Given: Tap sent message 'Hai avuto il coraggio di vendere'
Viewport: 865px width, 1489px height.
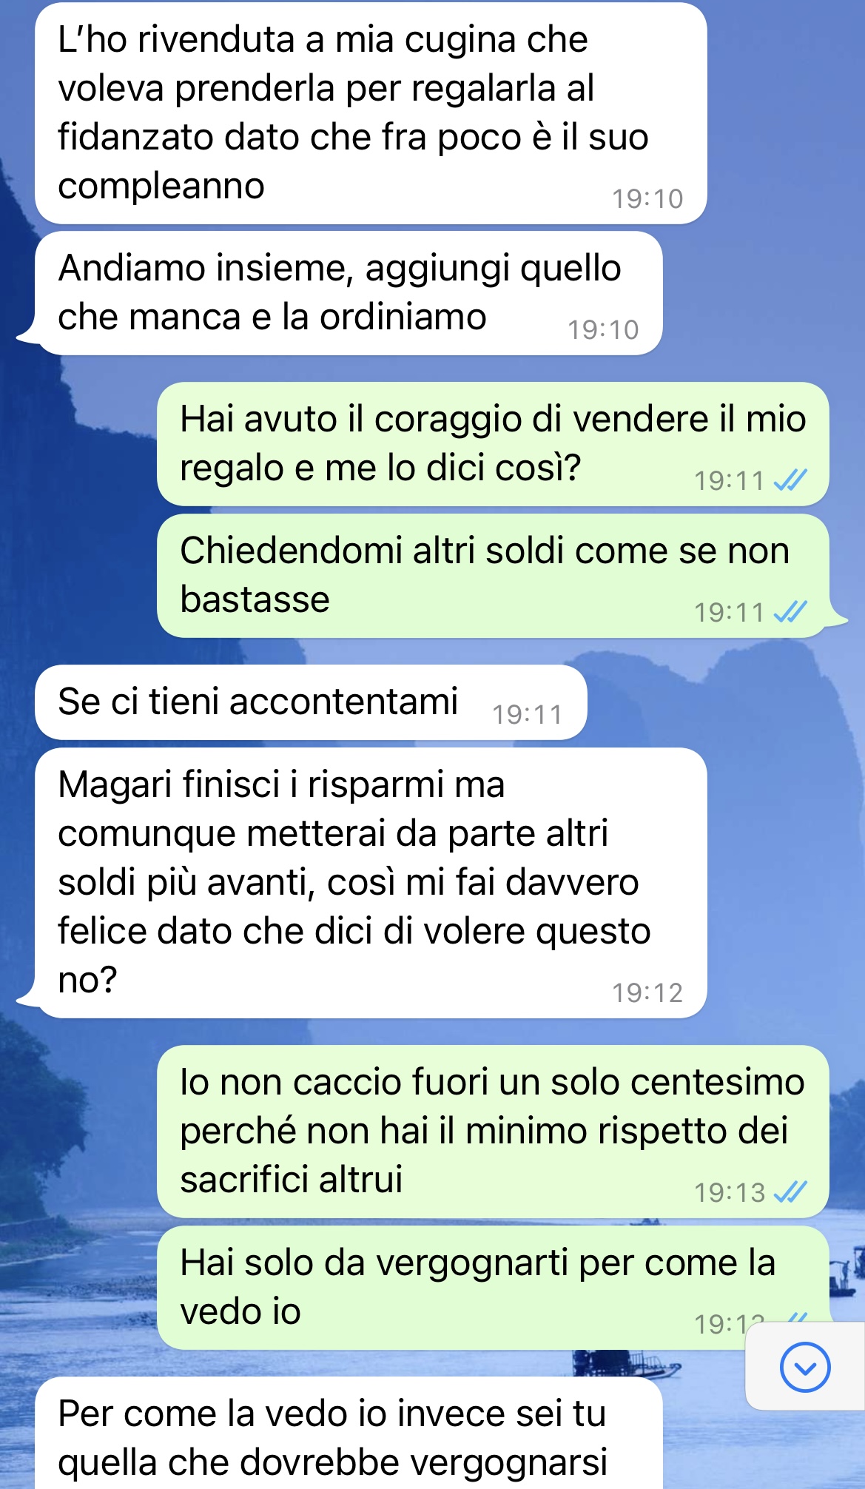Looking at the screenshot, I should click(x=493, y=444).
